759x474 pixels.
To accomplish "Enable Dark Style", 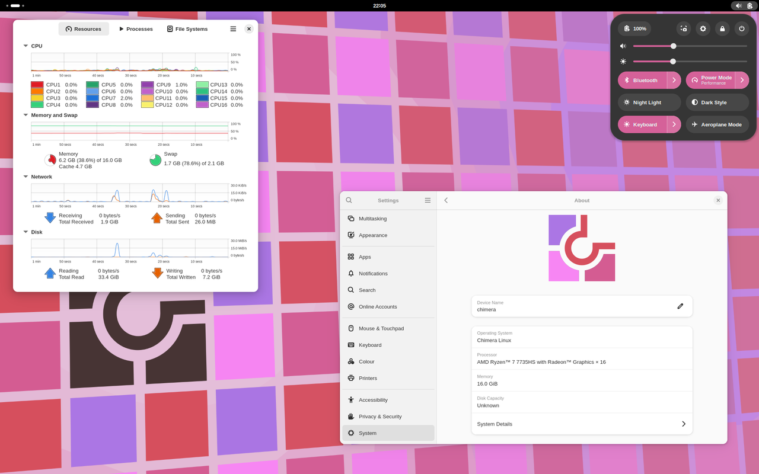I will point(717,102).
